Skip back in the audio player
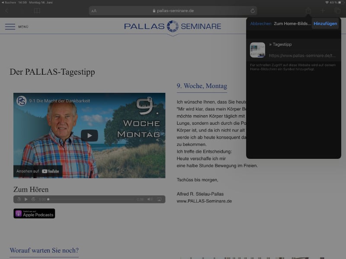The height and width of the screenshot is (259, 346). tap(19, 199)
